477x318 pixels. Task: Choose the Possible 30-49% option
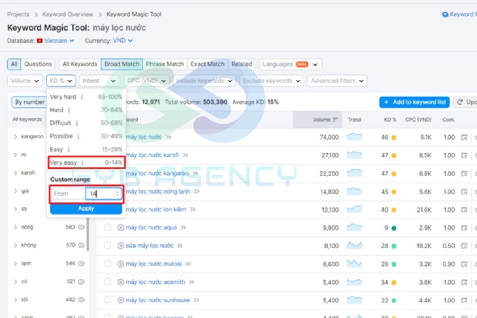pos(86,136)
